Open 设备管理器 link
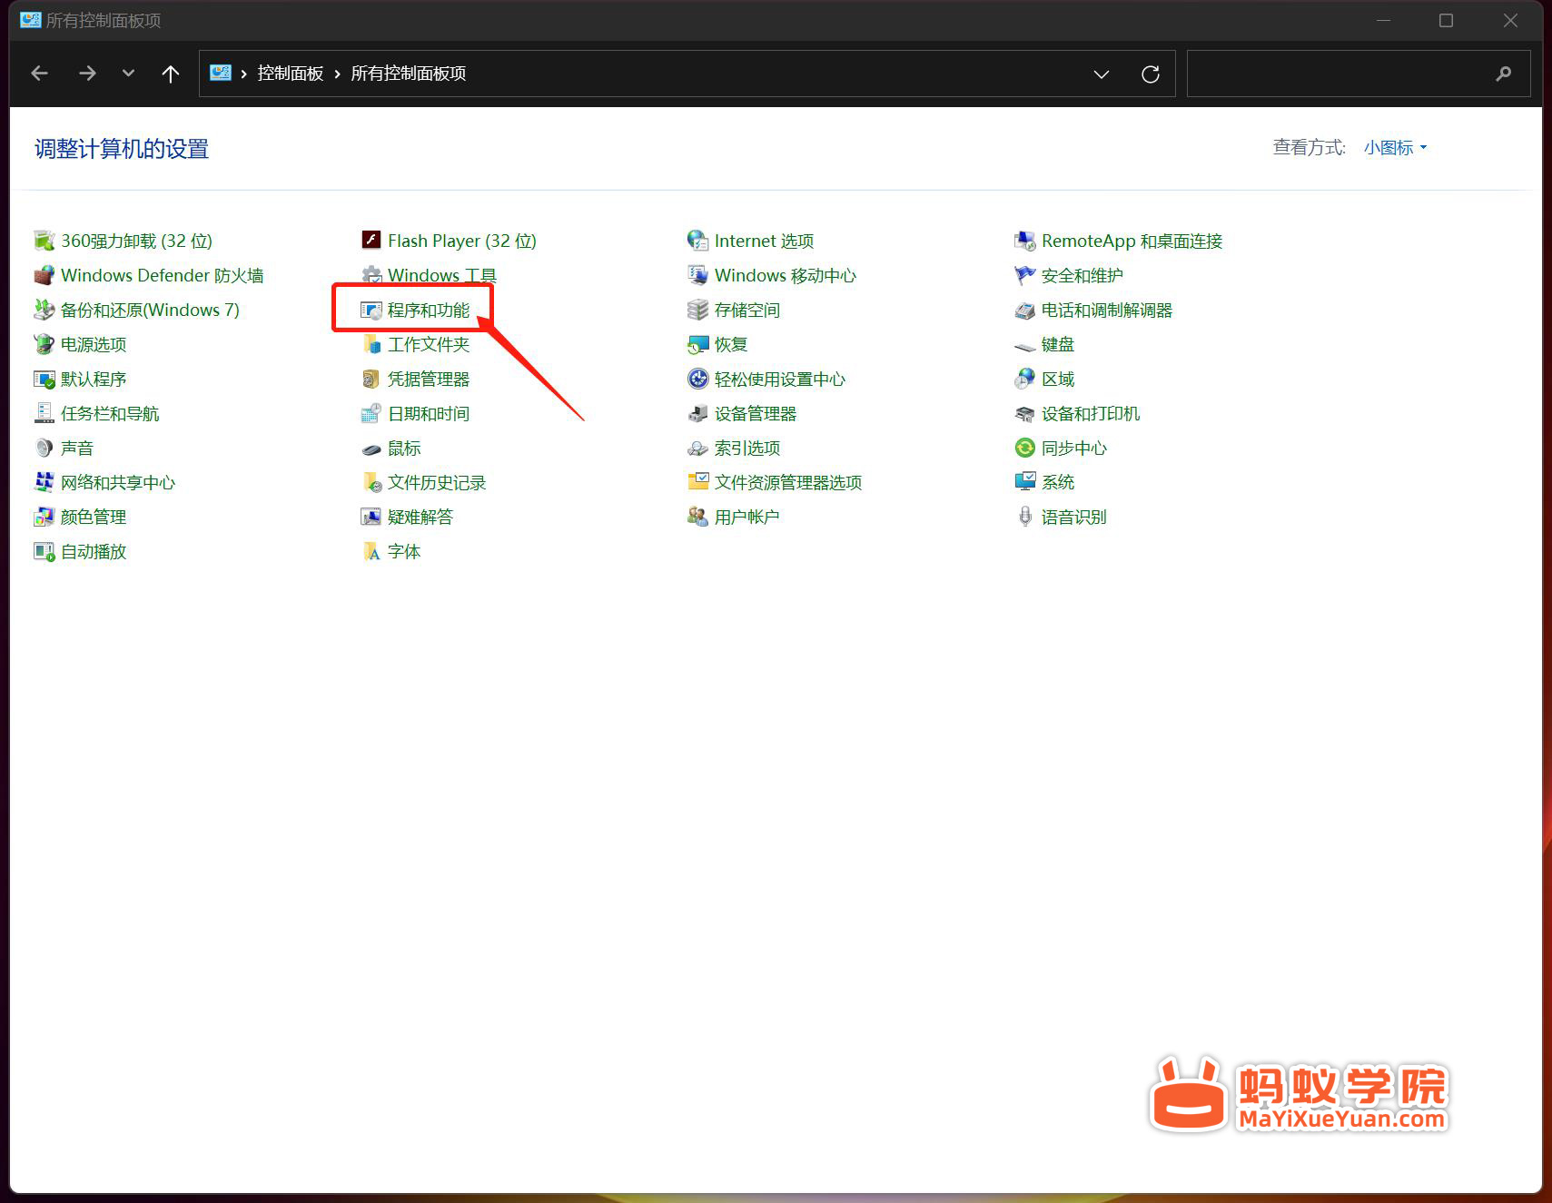The height and width of the screenshot is (1203, 1552). [x=755, y=413]
